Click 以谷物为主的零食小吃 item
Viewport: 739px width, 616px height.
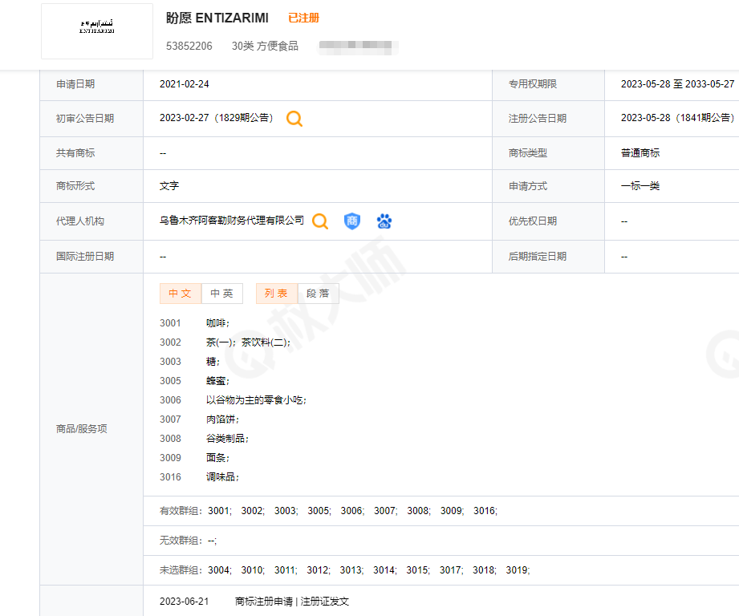[x=256, y=400]
